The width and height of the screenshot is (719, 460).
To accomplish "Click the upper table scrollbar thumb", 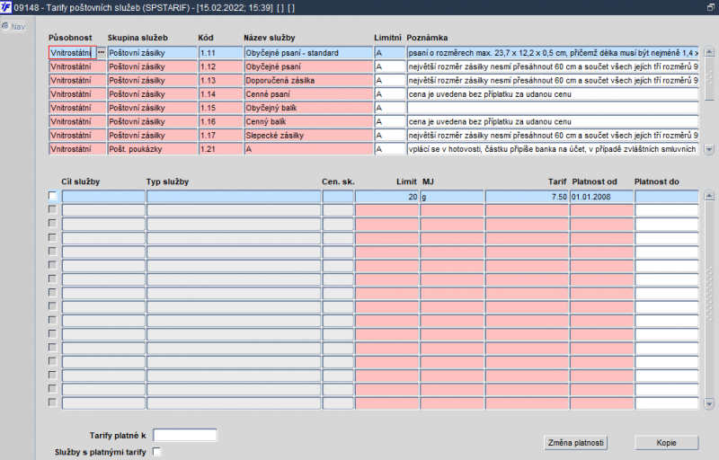I will point(709,78).
